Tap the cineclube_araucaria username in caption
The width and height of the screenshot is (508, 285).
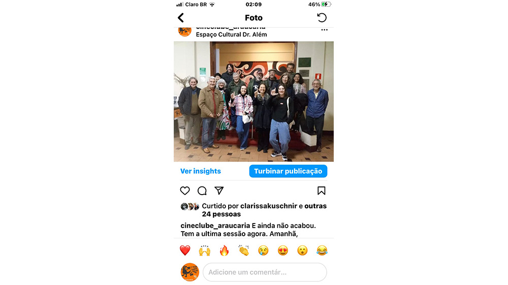click(215, 226)
